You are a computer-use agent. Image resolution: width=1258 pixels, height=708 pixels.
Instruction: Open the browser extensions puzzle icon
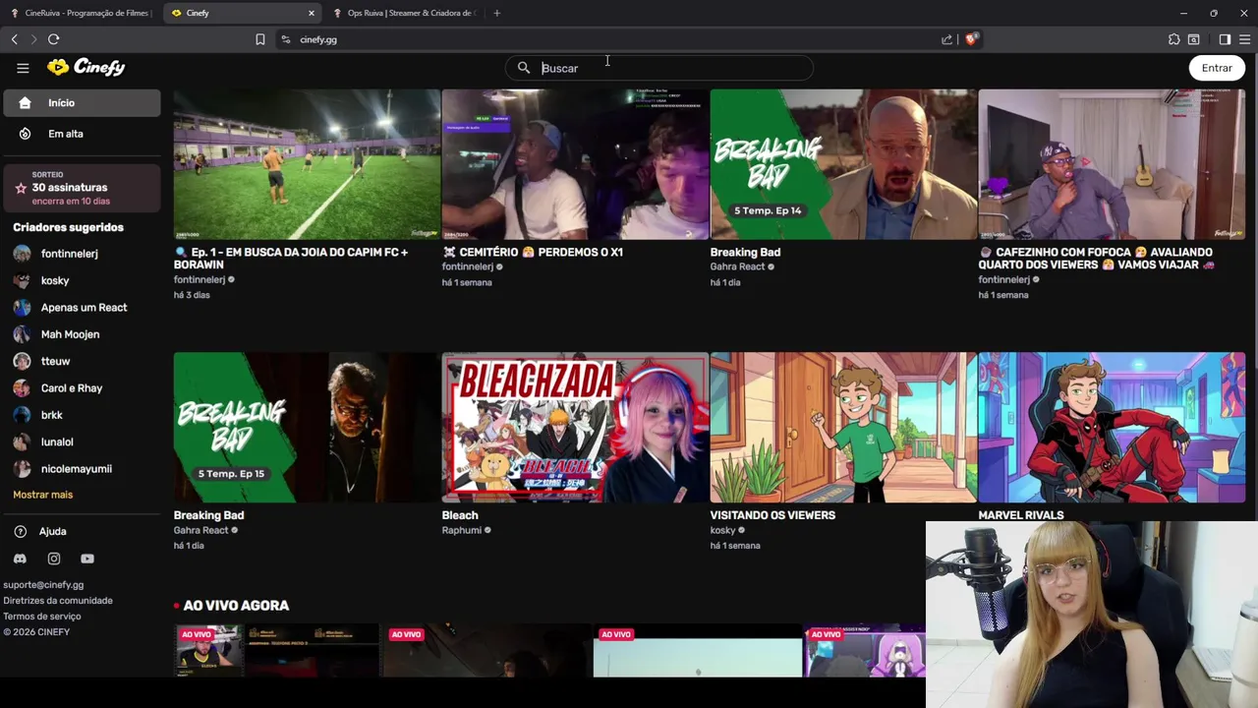[x=1173, y=39]
